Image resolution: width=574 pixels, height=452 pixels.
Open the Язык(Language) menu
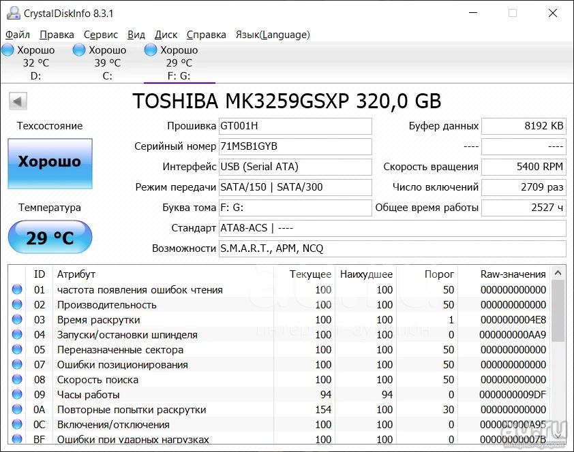click(x=273, y=35)
